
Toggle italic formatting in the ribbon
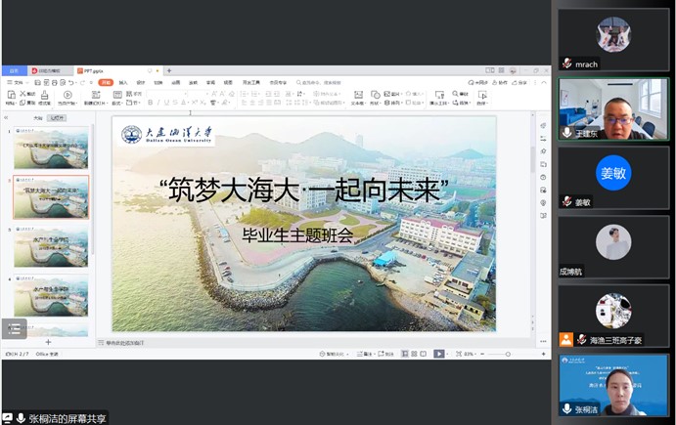[x=157, y=102]
